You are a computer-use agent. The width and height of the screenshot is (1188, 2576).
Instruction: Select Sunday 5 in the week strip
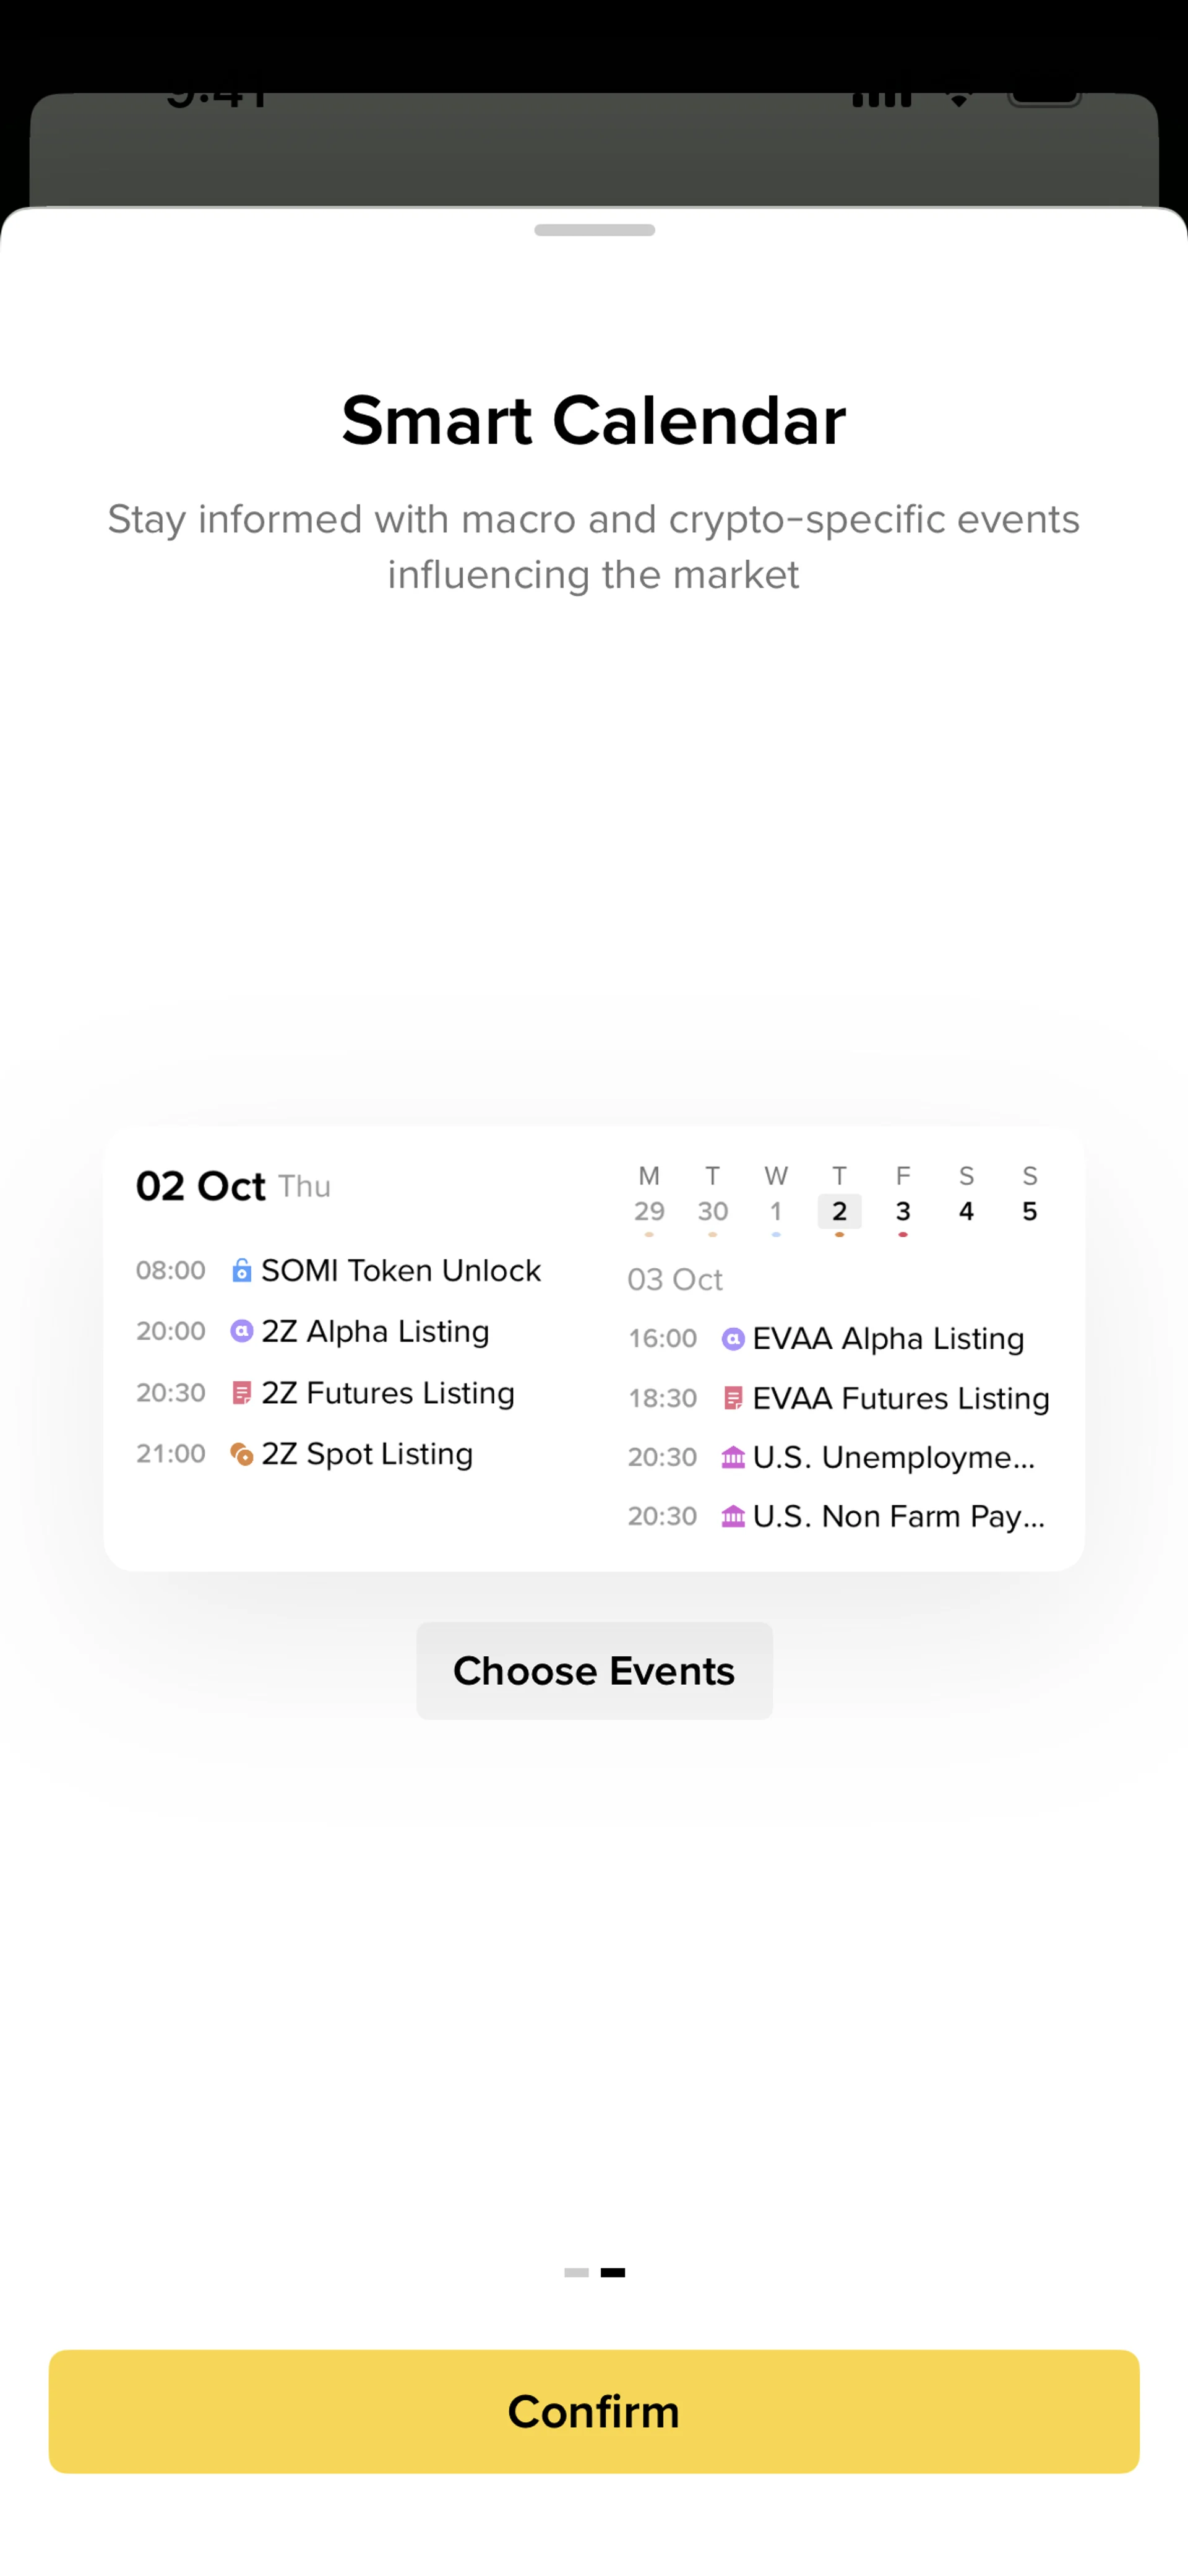pos(1029,1211)
